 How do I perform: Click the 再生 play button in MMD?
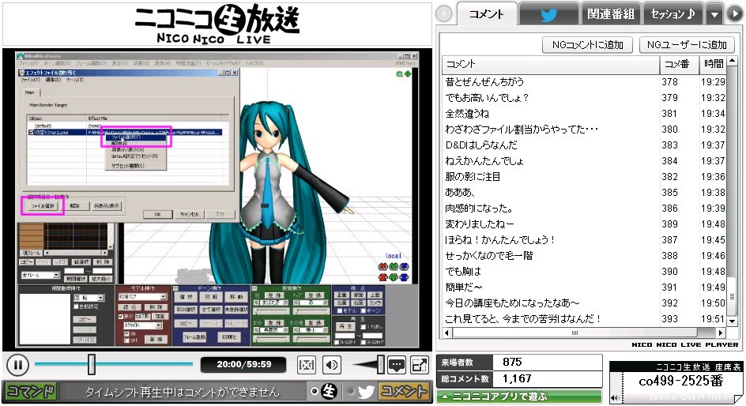(x=345, y=326)
